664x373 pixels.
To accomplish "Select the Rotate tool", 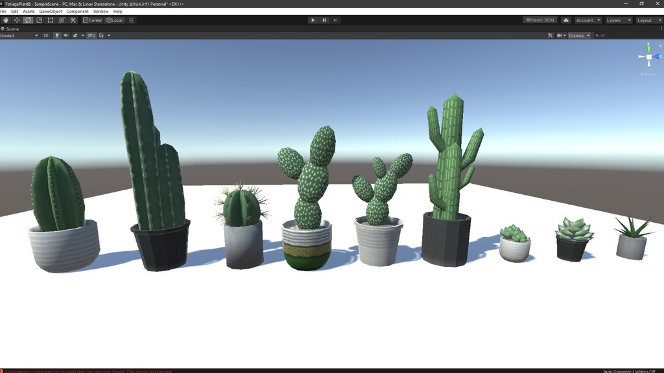I will pyautogui.click(x=28, y=20).
